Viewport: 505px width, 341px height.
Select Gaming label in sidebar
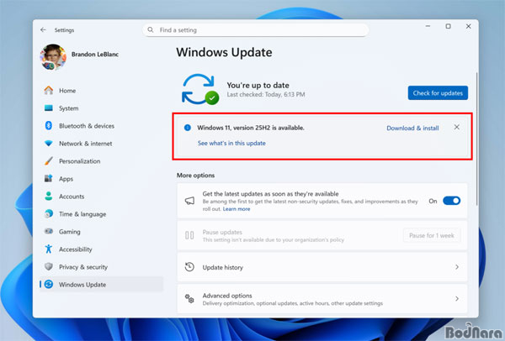[x=70, y=232]
